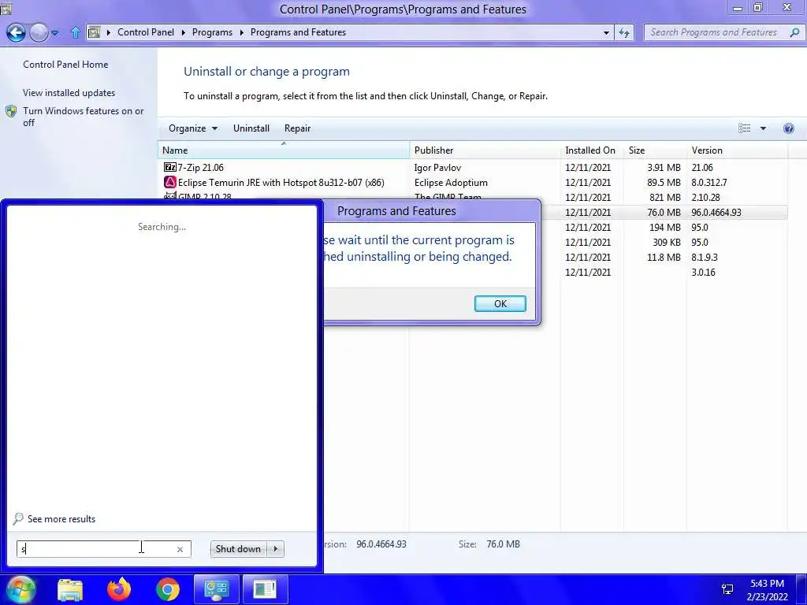Click the search magnifier icon

pos(794,32)
